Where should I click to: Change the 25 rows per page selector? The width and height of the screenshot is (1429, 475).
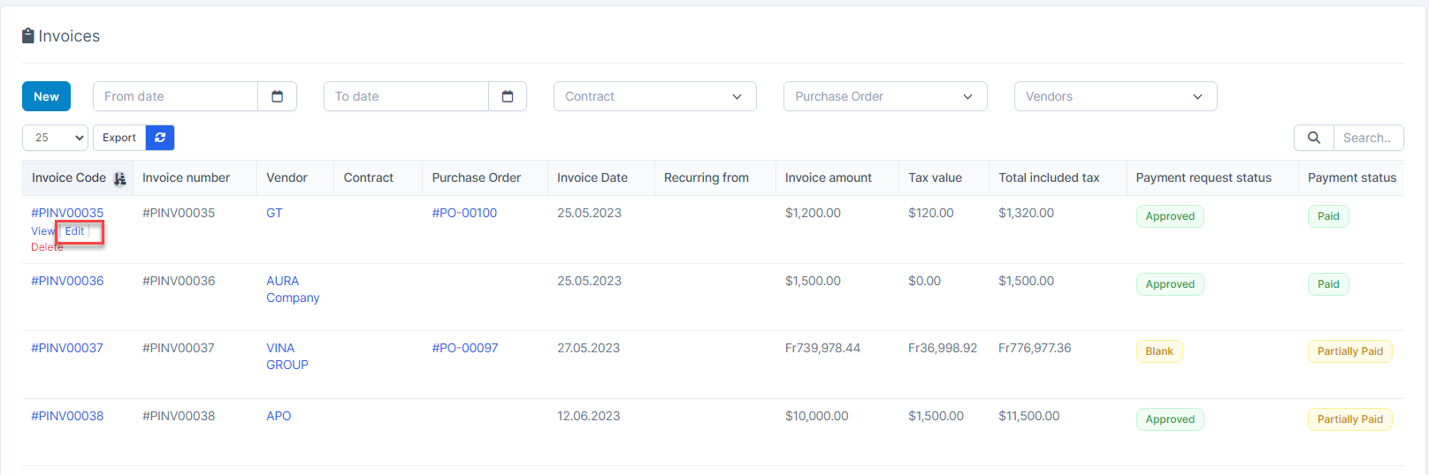click(x=55, y=138)
